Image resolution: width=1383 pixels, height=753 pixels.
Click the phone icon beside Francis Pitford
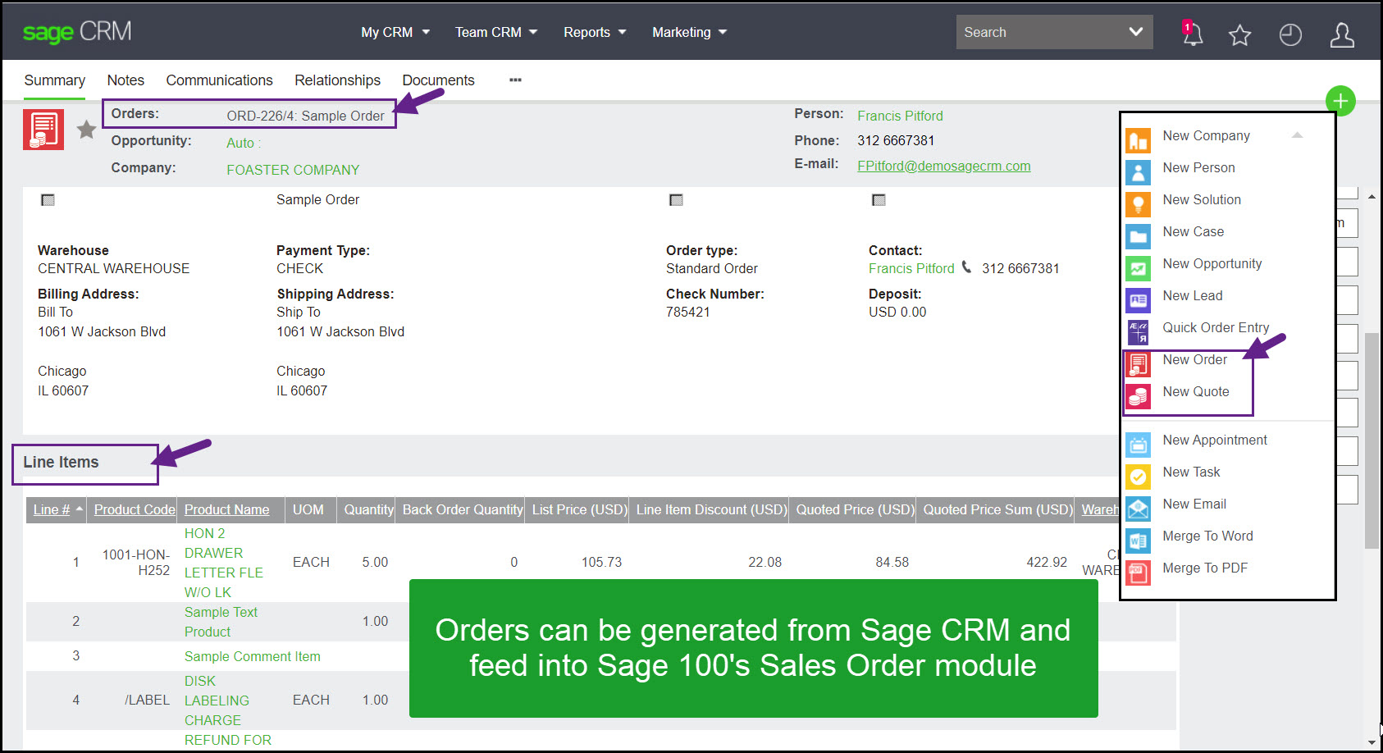pyautogui.click(x=968, y=268)
